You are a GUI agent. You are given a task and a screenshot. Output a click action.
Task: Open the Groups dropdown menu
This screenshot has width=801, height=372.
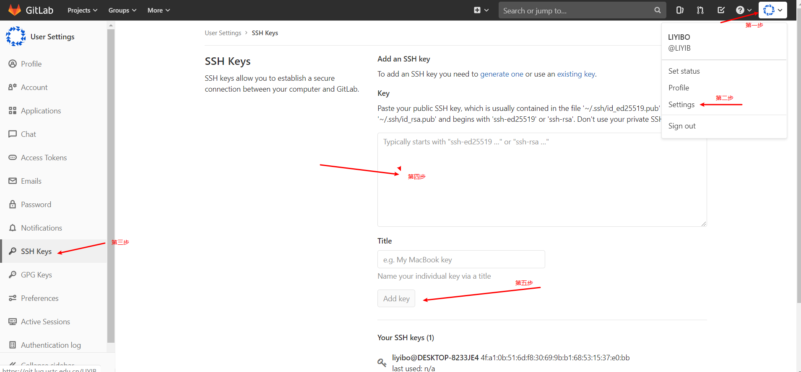[122, 10]
